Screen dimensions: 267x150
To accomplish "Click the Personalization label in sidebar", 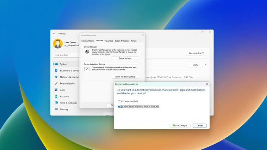I will [x=67, y=83].
